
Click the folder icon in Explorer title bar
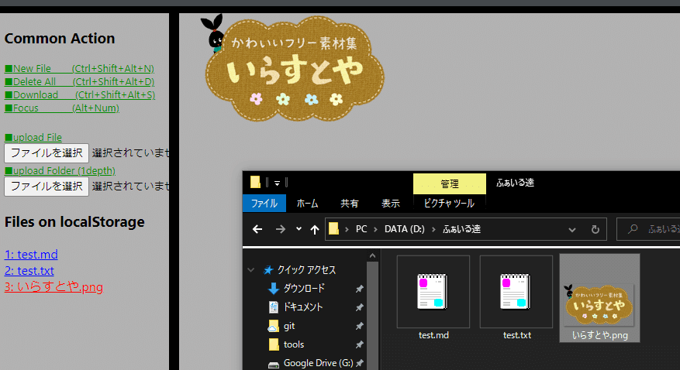255,182
